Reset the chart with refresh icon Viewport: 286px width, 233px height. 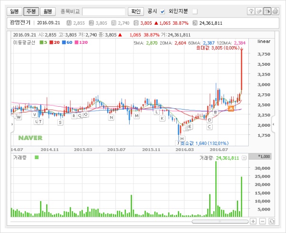tap(272, 221)
